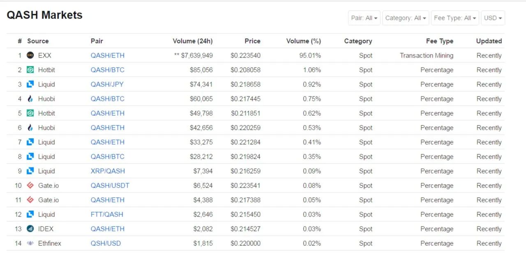This screenshot has height=254, width=526.
Task: Click the QASH Markets heading
Action: pos(45,15)
